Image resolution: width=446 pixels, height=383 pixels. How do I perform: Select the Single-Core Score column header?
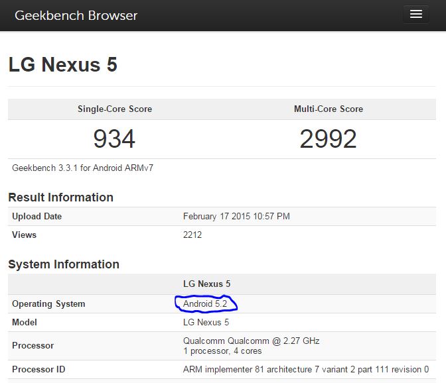(114, 109)
